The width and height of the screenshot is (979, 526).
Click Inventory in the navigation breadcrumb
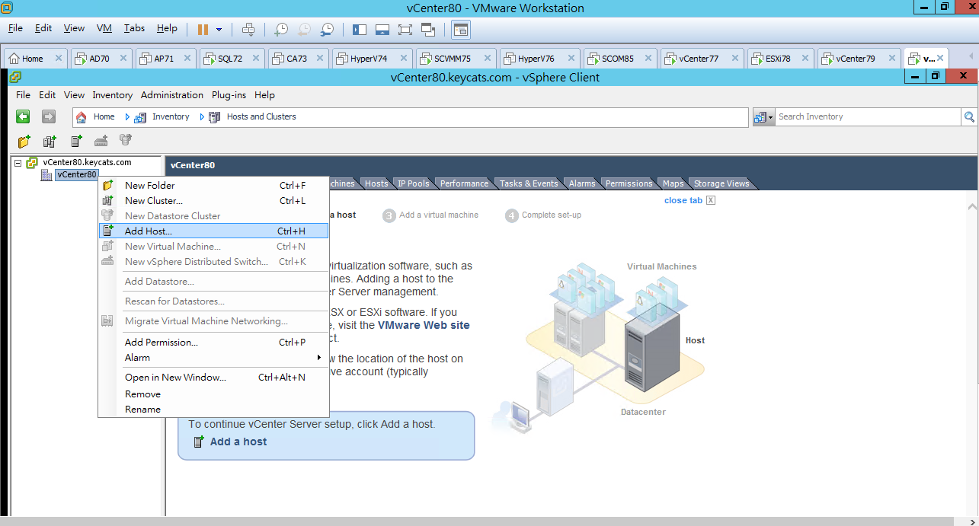coord(171,116)
